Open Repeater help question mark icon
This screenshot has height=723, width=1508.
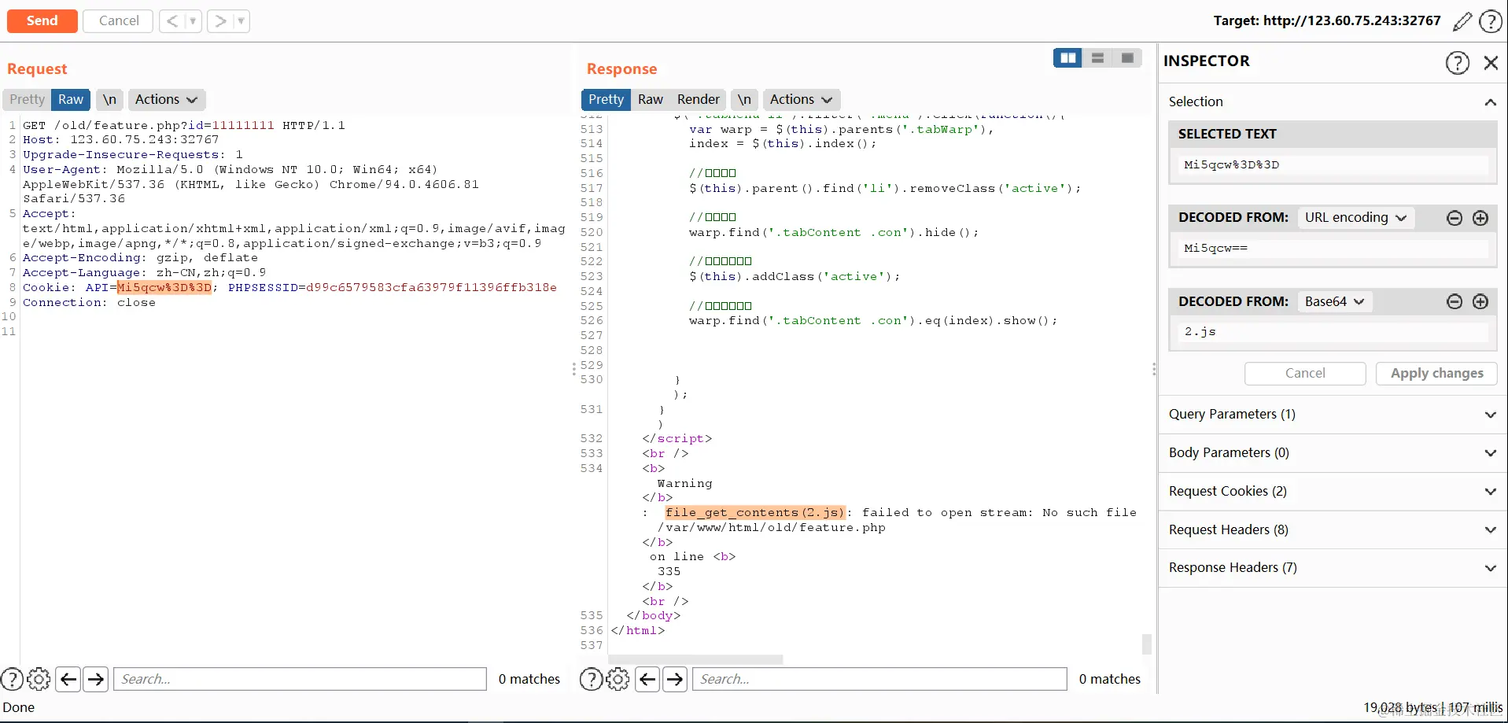tap(1491, 21)
